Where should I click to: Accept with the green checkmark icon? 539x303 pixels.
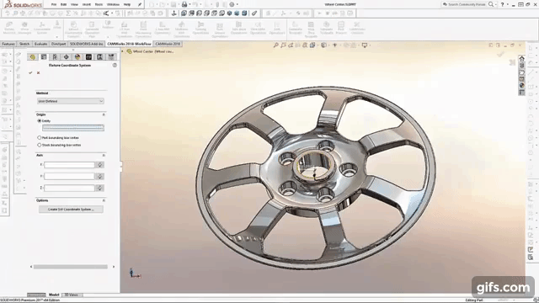(30, 73)
